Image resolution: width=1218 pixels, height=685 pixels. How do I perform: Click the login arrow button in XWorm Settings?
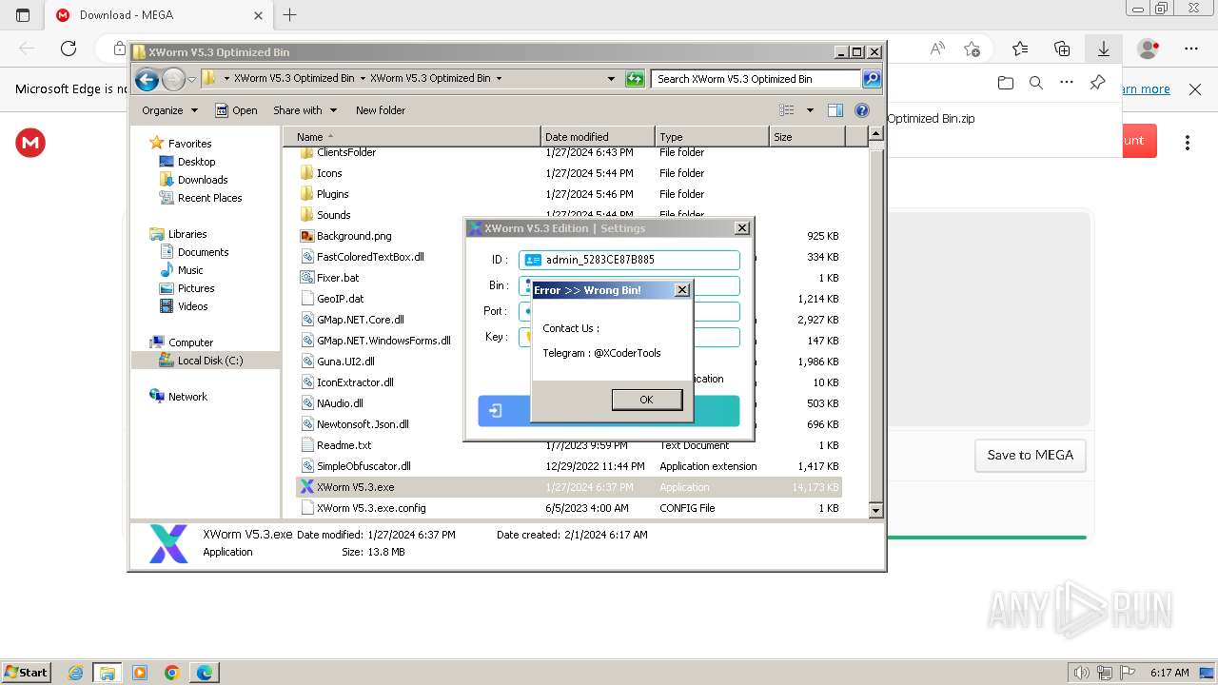pos(495,411)
